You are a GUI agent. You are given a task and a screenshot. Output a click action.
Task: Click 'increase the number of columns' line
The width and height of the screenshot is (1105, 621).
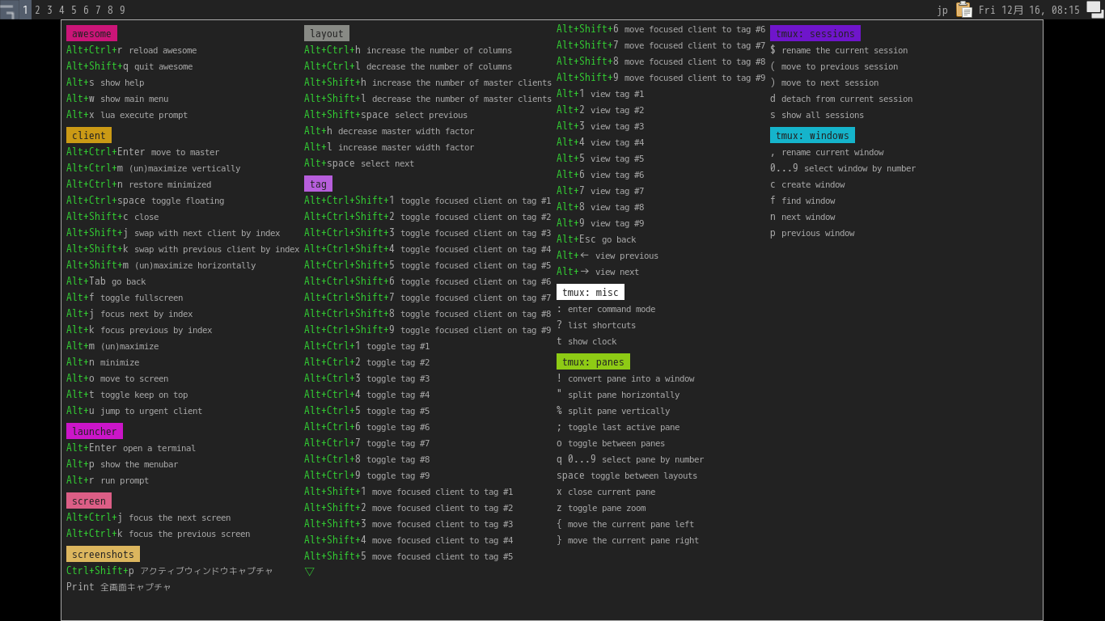(x=409, y=50)
